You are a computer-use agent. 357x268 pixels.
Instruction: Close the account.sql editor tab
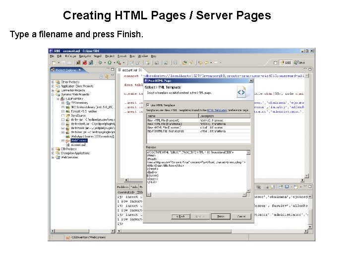(x=140, y=70)
